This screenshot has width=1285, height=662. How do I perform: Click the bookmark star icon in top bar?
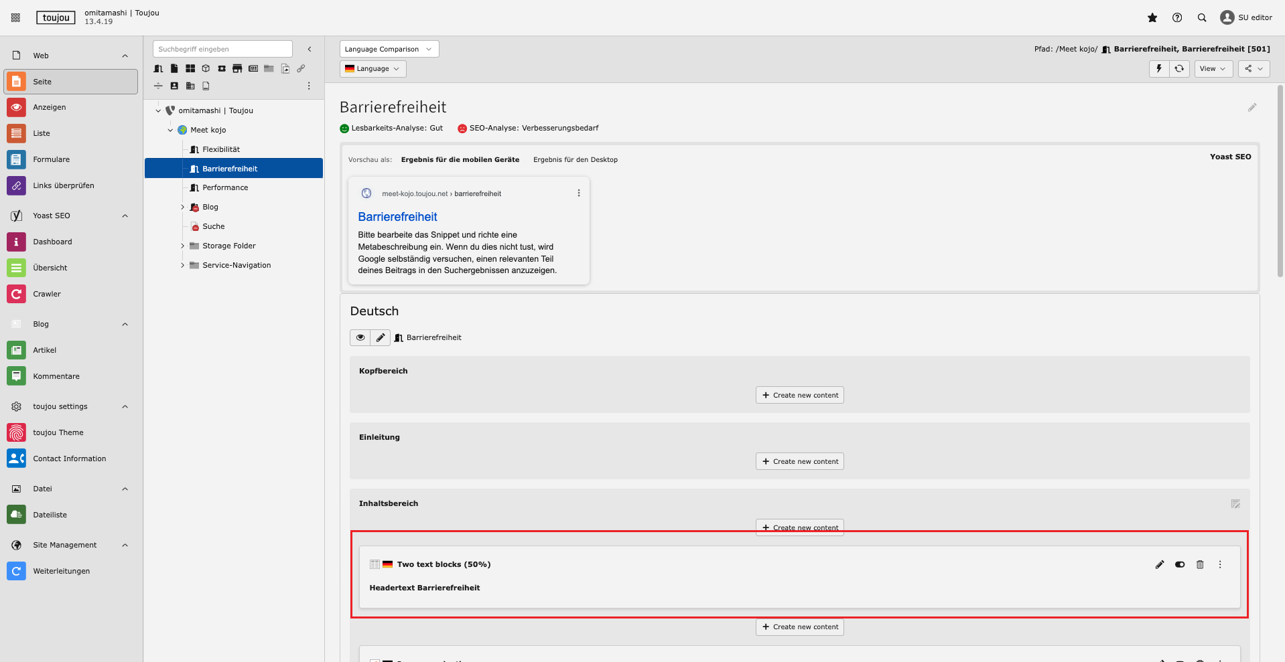pos(1152,18)
